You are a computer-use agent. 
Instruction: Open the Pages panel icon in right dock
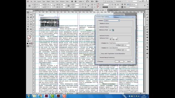tap(147, 15)
